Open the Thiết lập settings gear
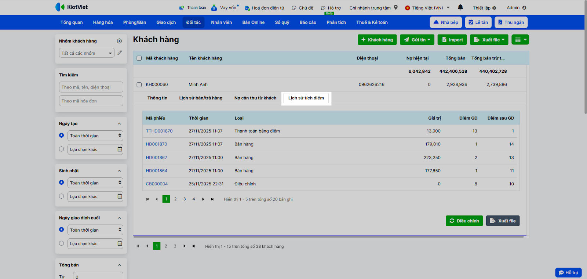This screenshot has width=587, height=279. point(494,8)
